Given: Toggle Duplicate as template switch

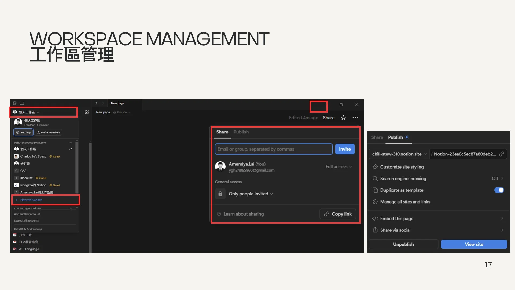Looking at the screenshot, I should click(x=499, y=190).
